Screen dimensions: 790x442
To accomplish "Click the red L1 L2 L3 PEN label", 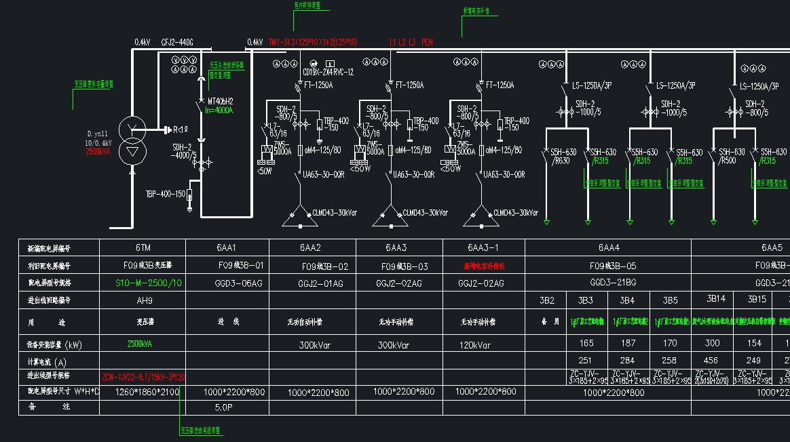I will point(411,42).
